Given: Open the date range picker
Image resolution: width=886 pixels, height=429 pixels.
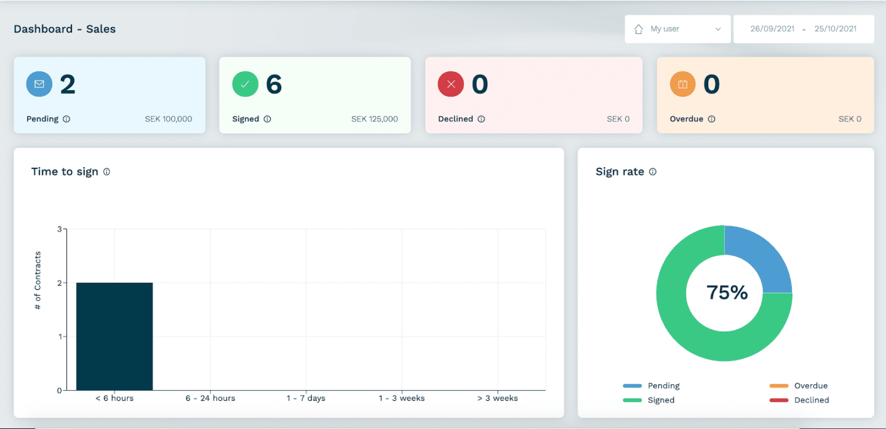Looking at the screenshot, I should point(804,29).
